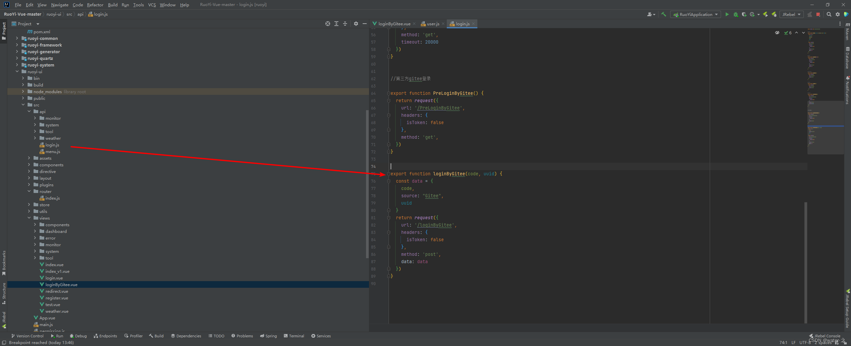This screenshot has width=851, height=346.
Task: Click the editor vertical scrollbar thumb
Action: [805, 262]
